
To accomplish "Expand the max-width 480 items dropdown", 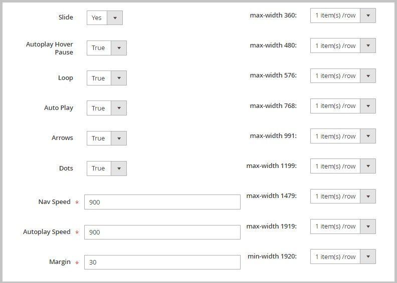I will [x=343, y=45].
